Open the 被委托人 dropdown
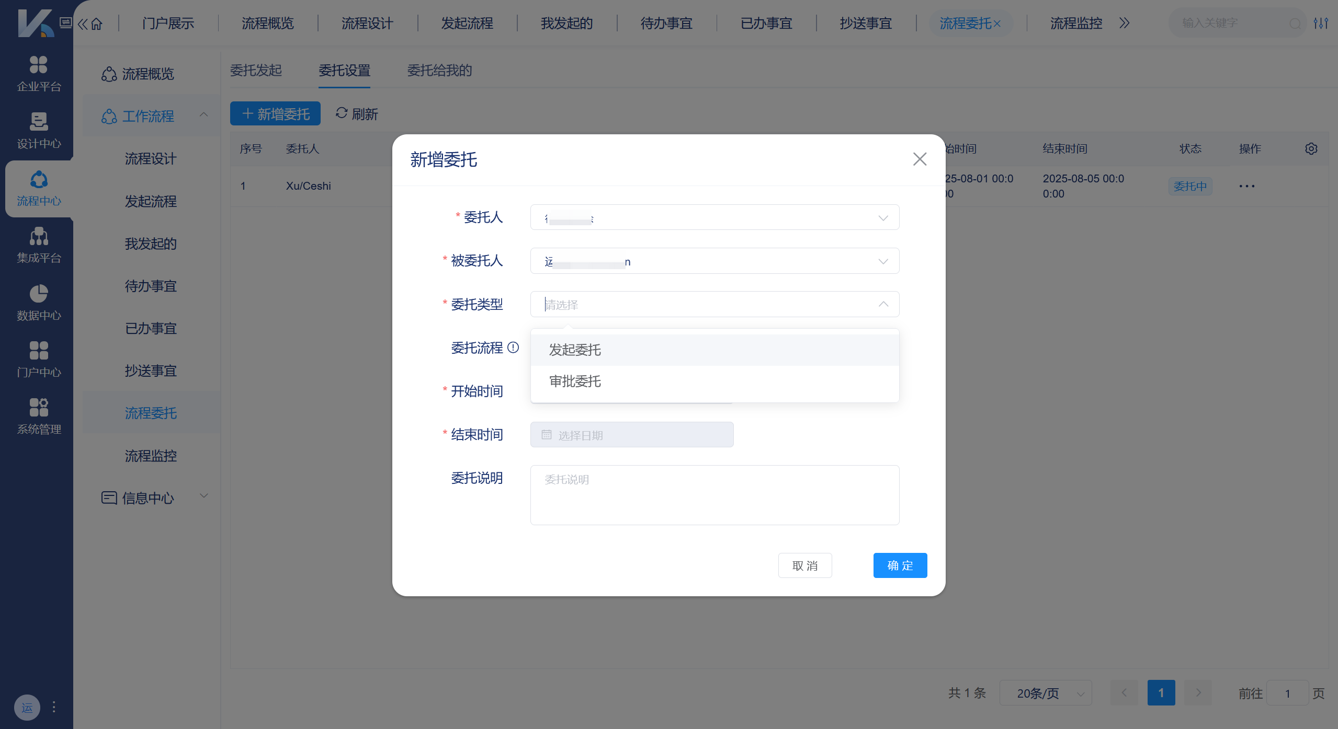This screenshot has width=1338, height=729. 713,261
